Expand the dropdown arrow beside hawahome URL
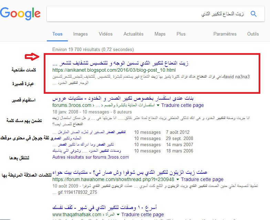Viewport: 270px width, 220px height. [x=178, y=179]
